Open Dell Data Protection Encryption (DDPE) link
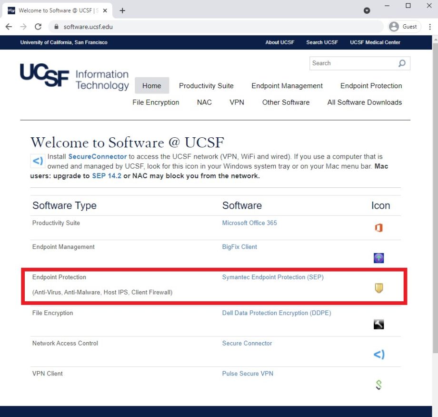 [x=277, y=313]
